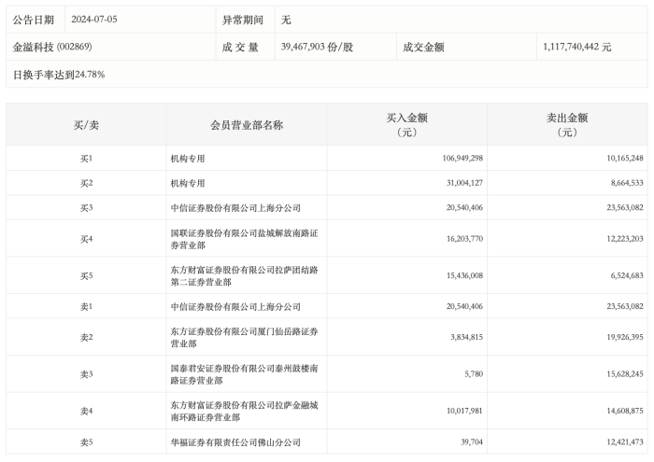Click the text 日换手率达到24.78%
The image size is (654, 462).
pos(59,75)
